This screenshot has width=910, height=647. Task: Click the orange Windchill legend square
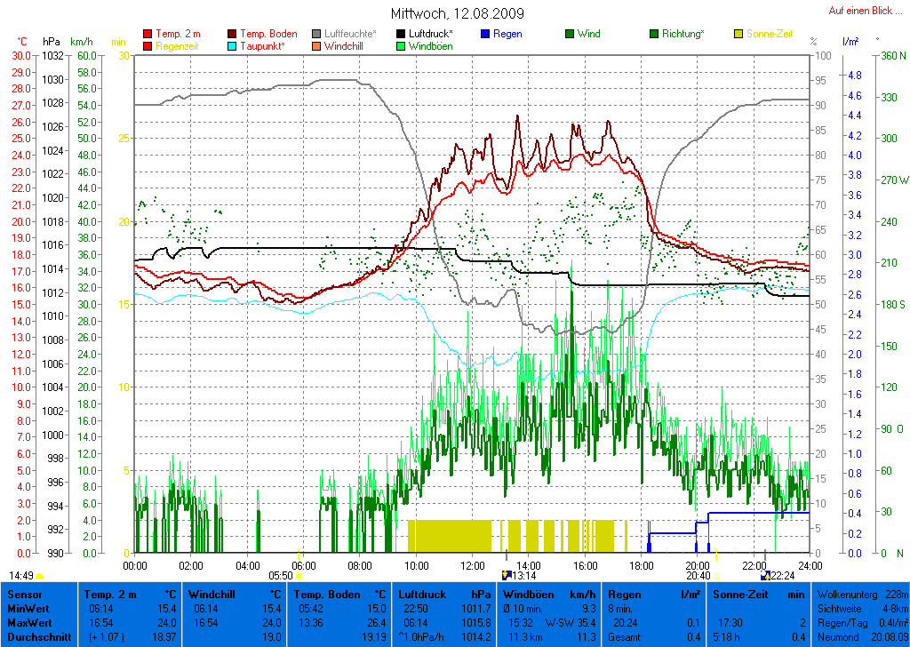point(317,46)
